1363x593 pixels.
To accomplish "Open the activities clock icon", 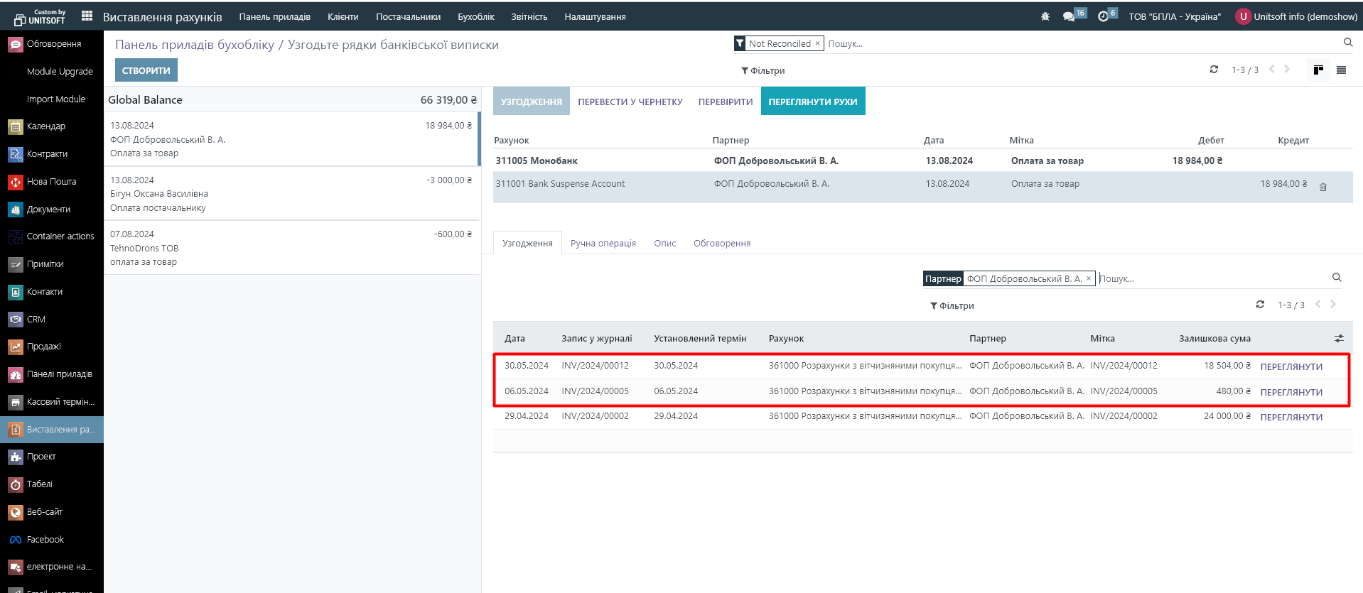I will point(1103,16).
